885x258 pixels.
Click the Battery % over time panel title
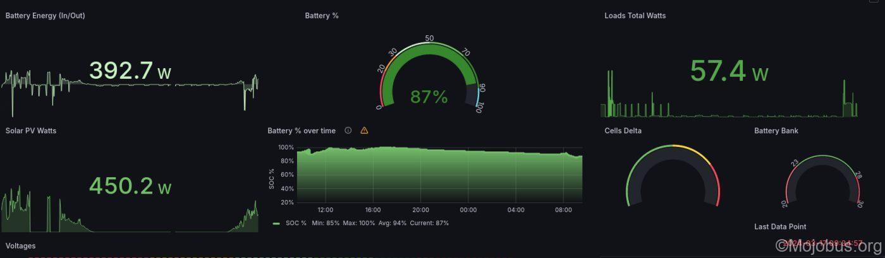(x=302, y=131)
